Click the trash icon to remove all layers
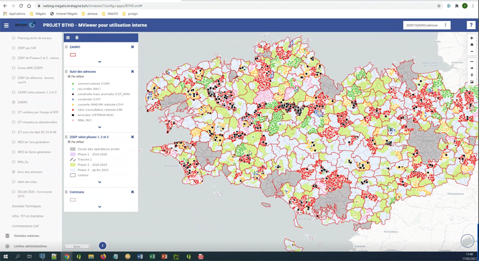 pyautogui.click(x=77, y=38)
